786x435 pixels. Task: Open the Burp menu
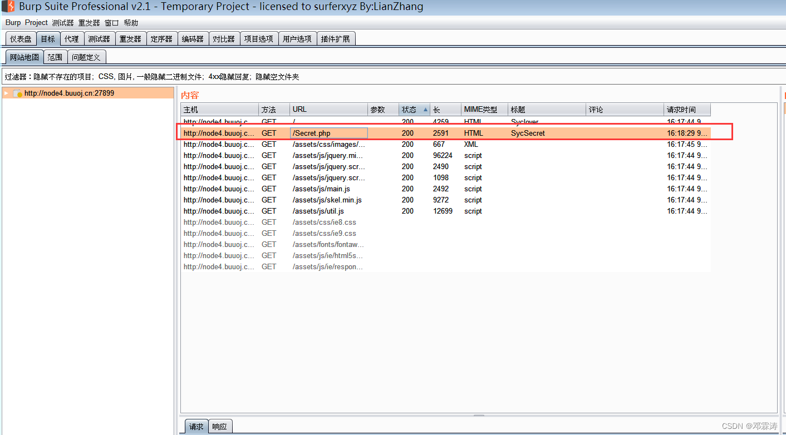(x=12, y=22)
